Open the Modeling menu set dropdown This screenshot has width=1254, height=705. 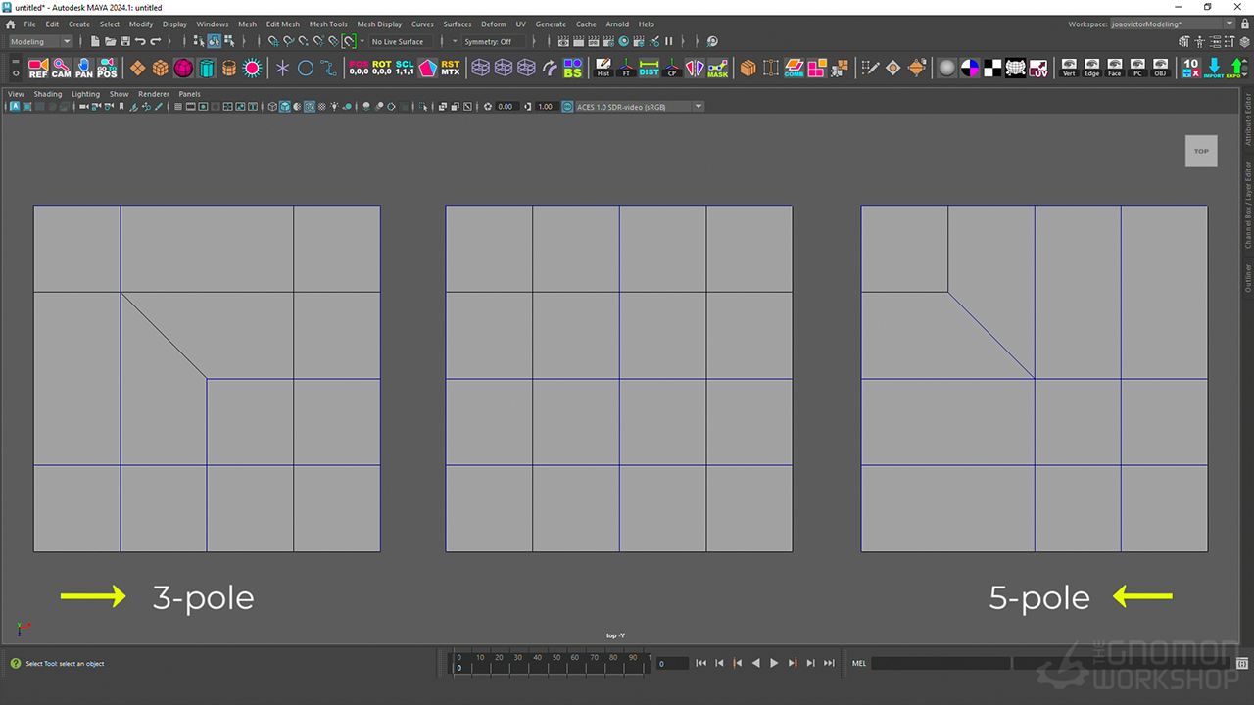(x=40, y=42)
